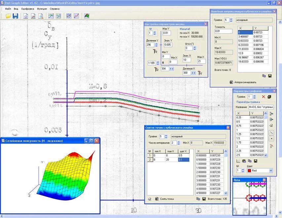This screenshot has width=282, height=218.
Task: Click eraser icon in Параметры графиков panel
Action: [271, 125]
